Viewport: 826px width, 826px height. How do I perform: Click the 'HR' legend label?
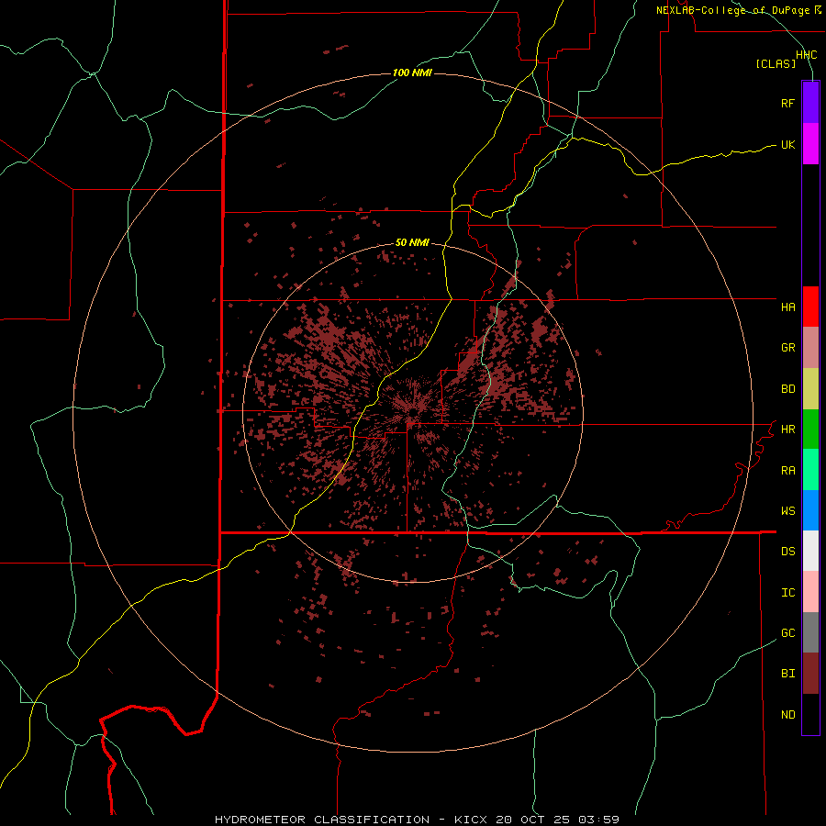[x=787, y=430]
